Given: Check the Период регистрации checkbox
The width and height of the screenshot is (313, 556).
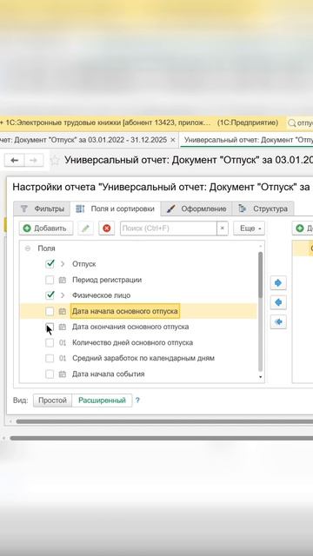Looking at the screenshot, I should point(50,280).
